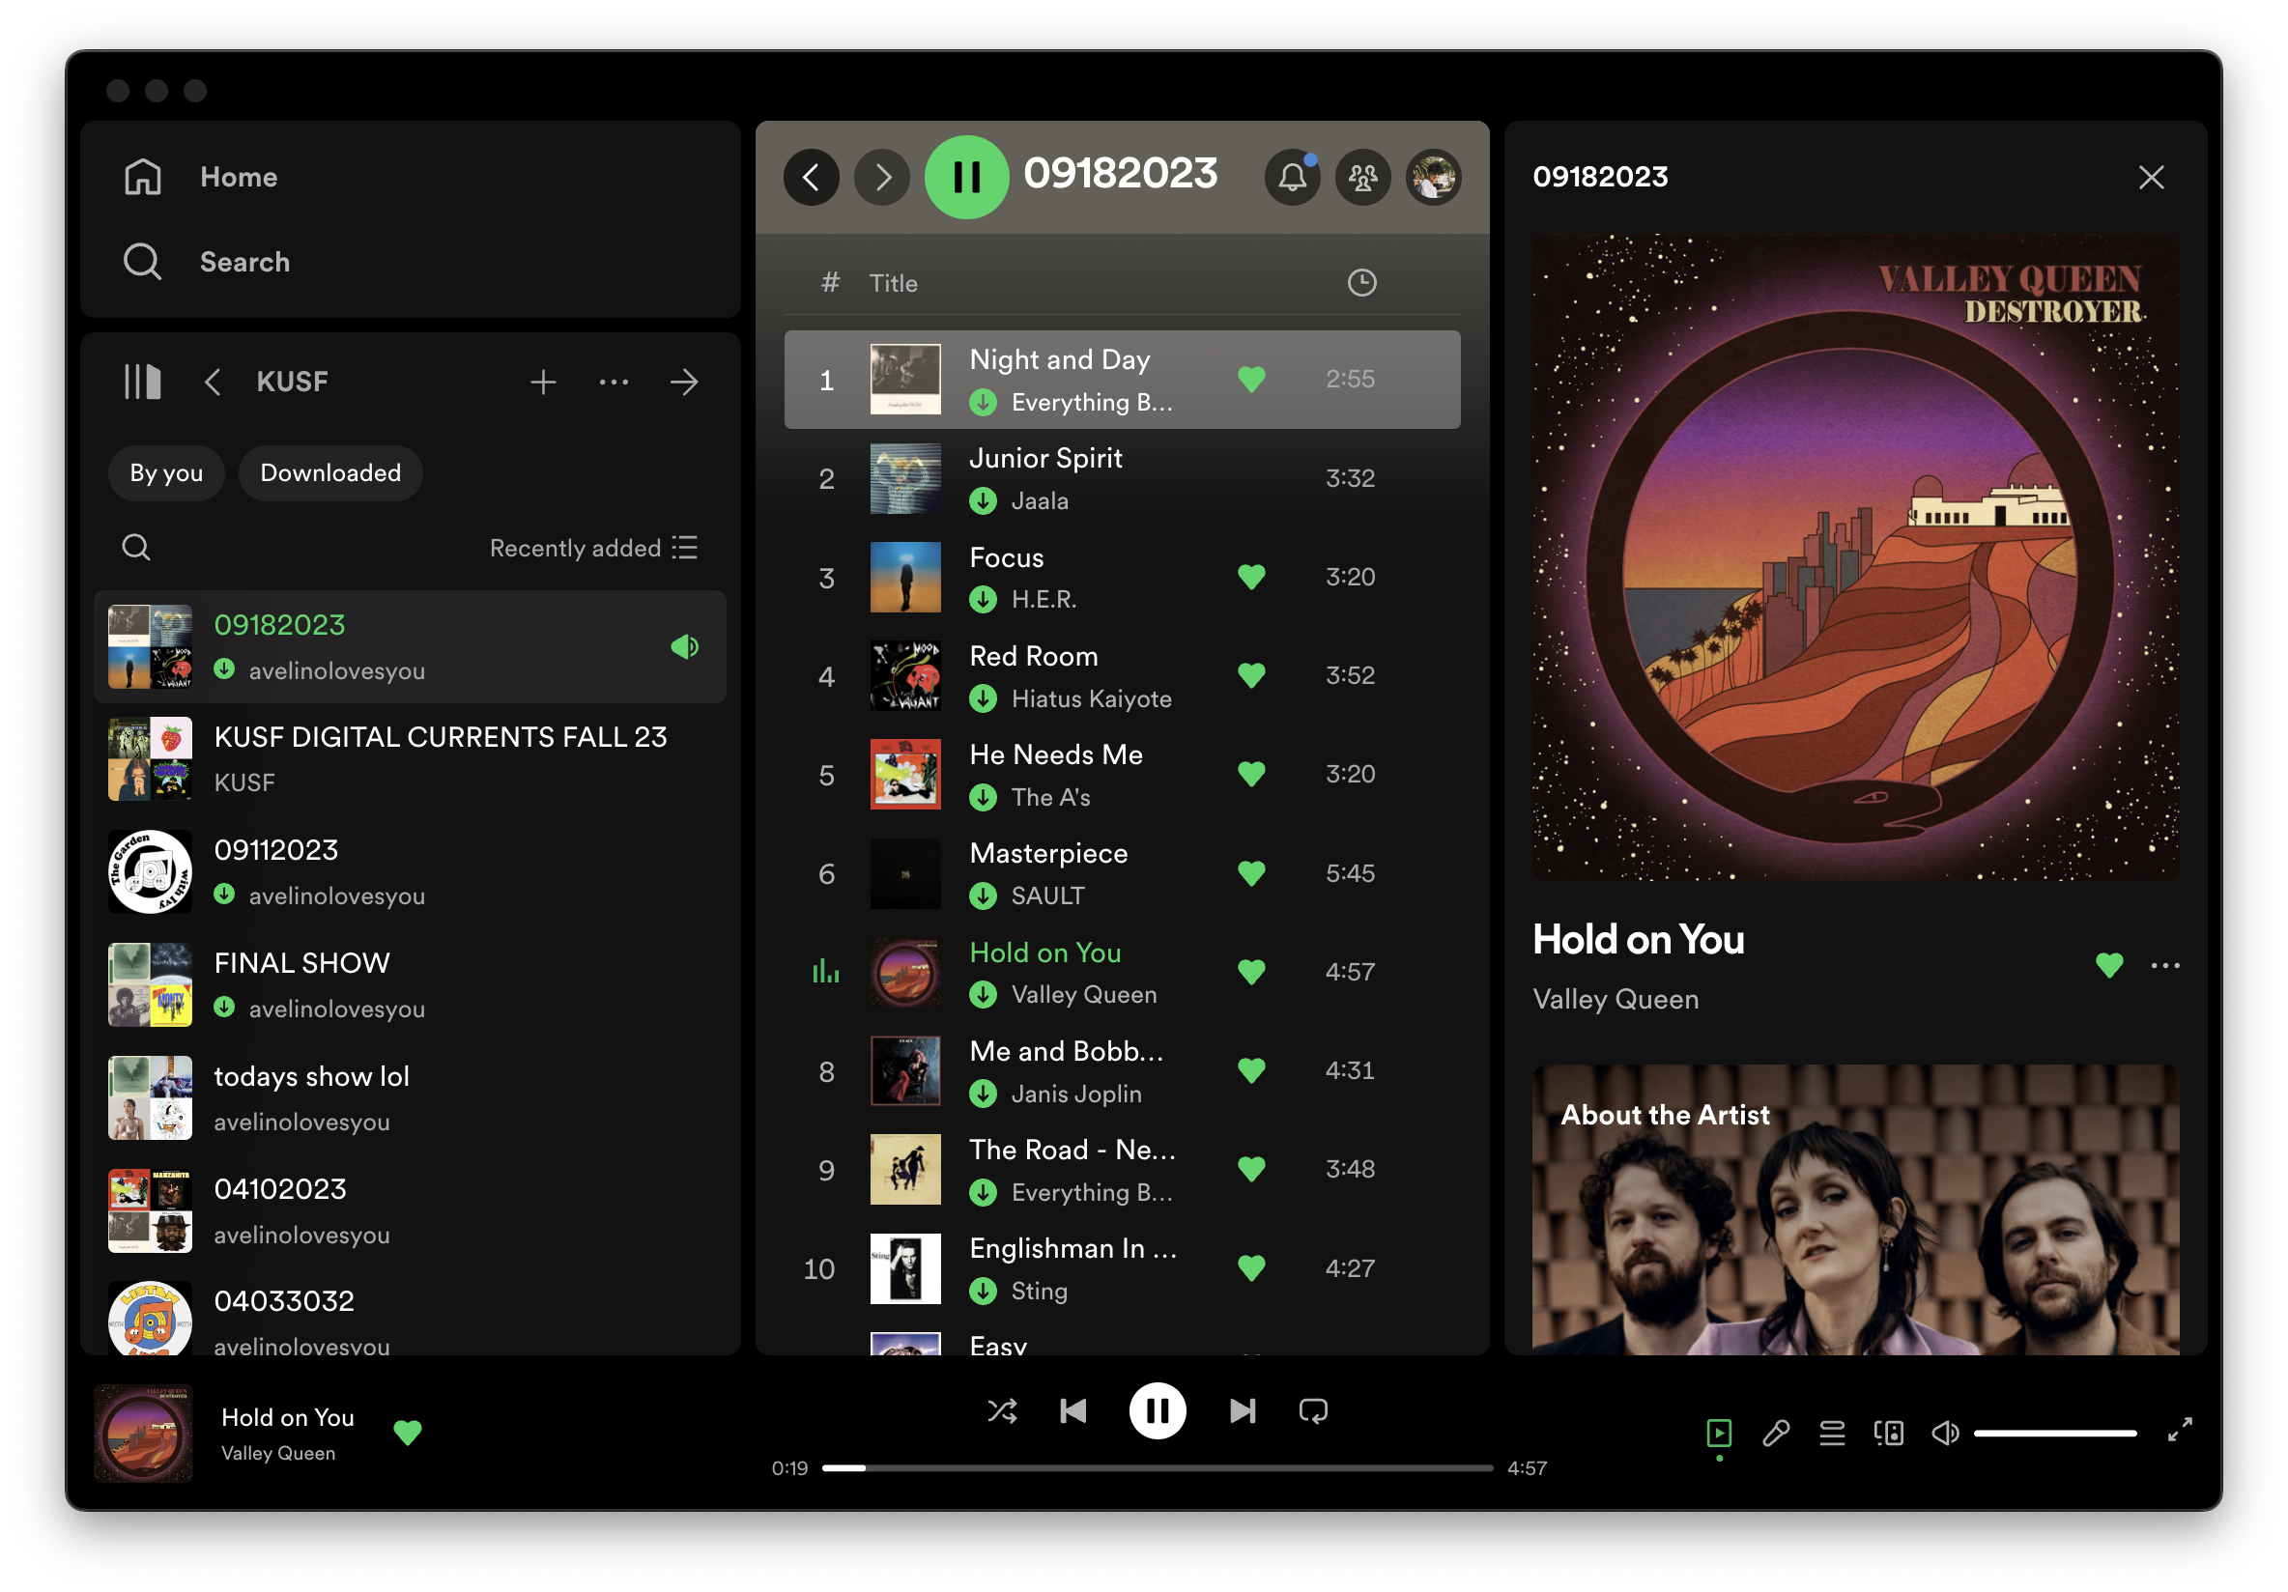Open Search in the sidebar
Viewport: 2288px width, 1592px height.
206,262
